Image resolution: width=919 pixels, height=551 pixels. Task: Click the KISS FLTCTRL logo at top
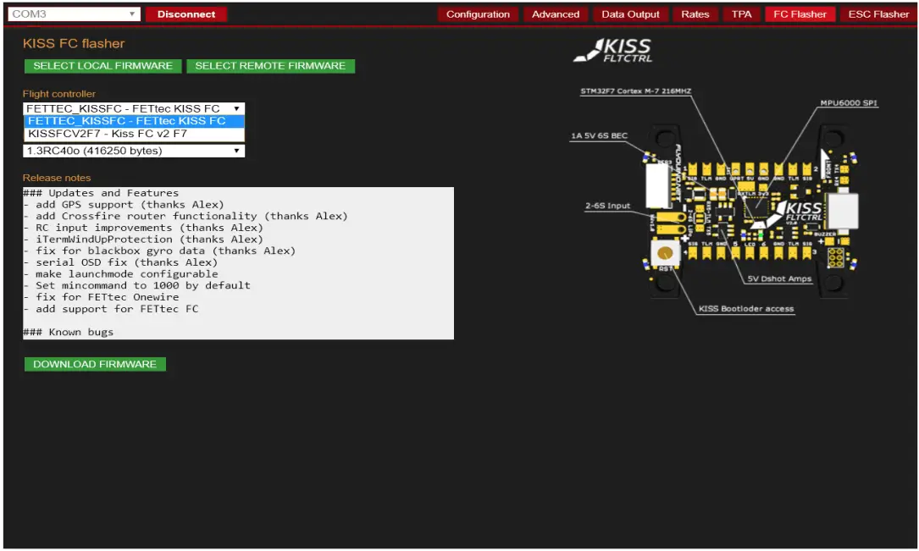point(613,50)
